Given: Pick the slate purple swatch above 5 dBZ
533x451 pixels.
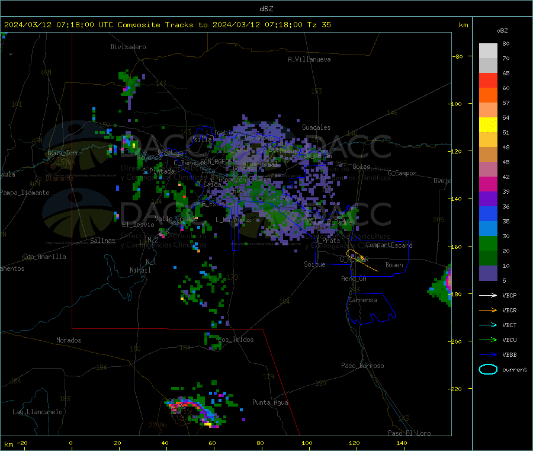Looking at the screenshot, I should click(488, 273).
